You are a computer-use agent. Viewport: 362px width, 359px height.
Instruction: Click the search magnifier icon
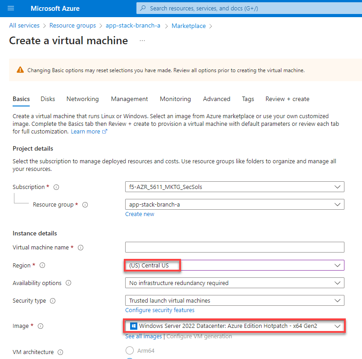143,8
